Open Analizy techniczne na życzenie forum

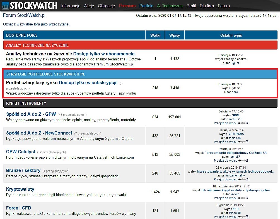click(x=39, y=54)
